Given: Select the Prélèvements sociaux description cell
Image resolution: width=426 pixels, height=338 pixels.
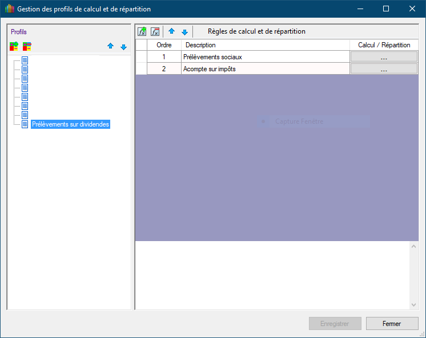Looking at the screenshot, I should [x=265, y=57].
